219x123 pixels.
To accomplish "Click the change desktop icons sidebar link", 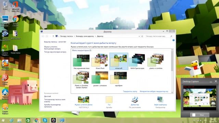I will (52, 48).
